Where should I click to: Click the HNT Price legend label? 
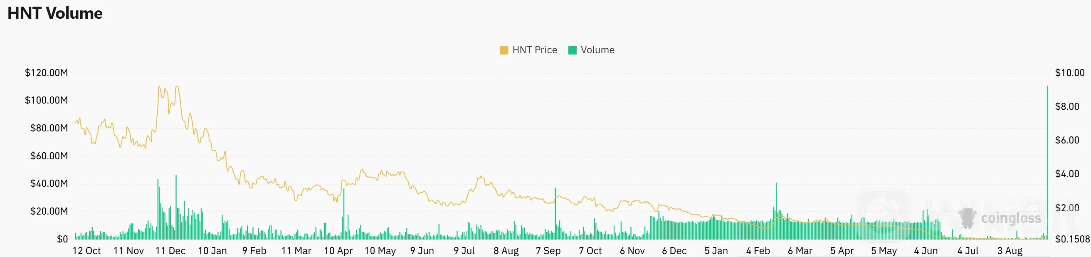tap(535, 50)
